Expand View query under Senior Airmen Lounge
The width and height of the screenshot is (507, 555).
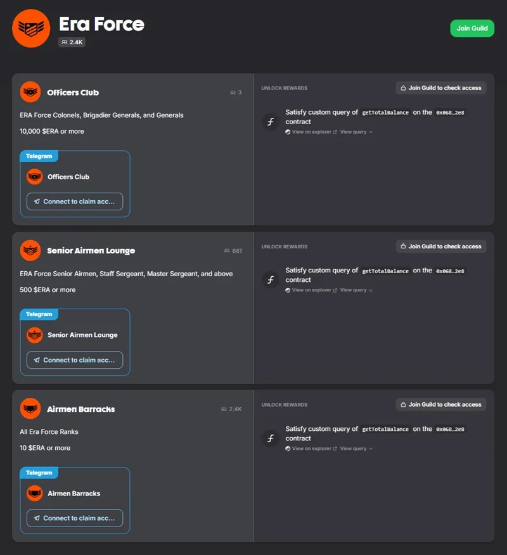click(356, 290)
